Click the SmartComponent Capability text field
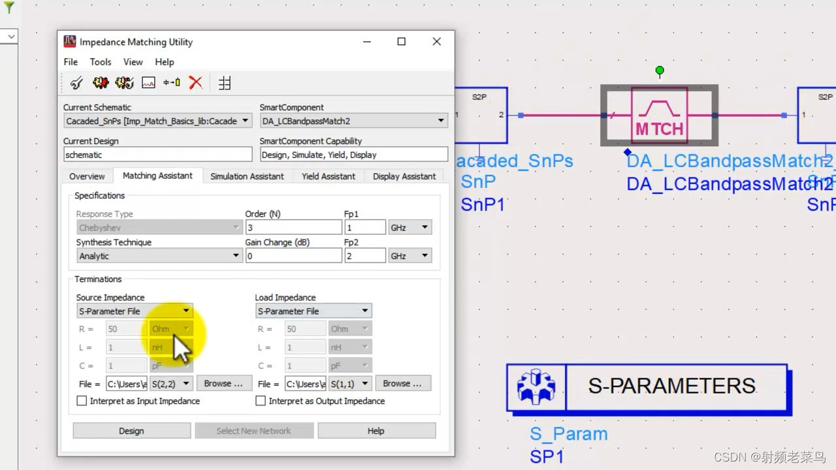Screen dimensions: 836x470 (x=353, y=155)
